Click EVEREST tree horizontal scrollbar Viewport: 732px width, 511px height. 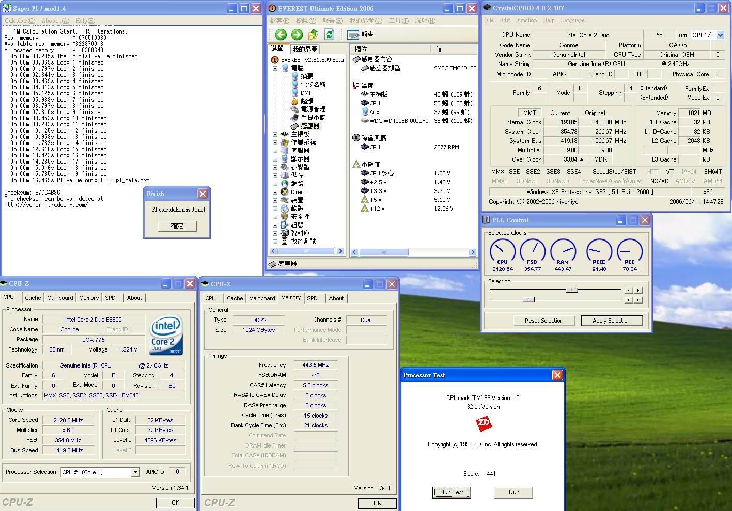pos(306,251)
